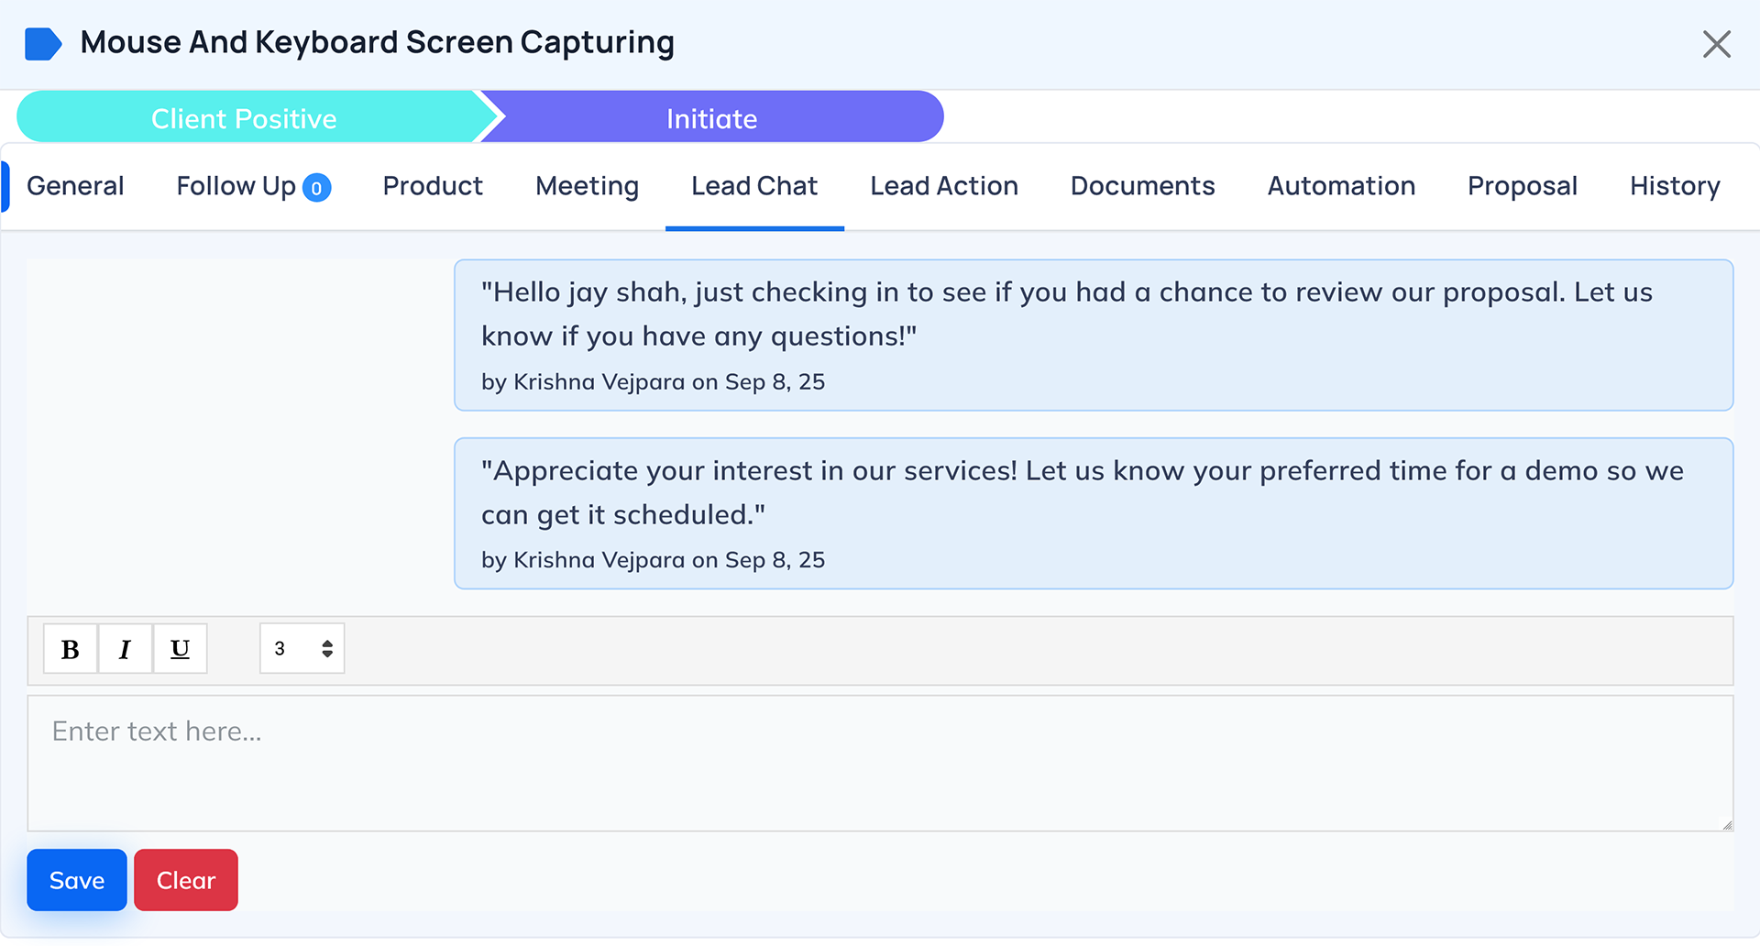Select the Initiate pipeline stage
1760x946 pixels.
click(711, 118)
